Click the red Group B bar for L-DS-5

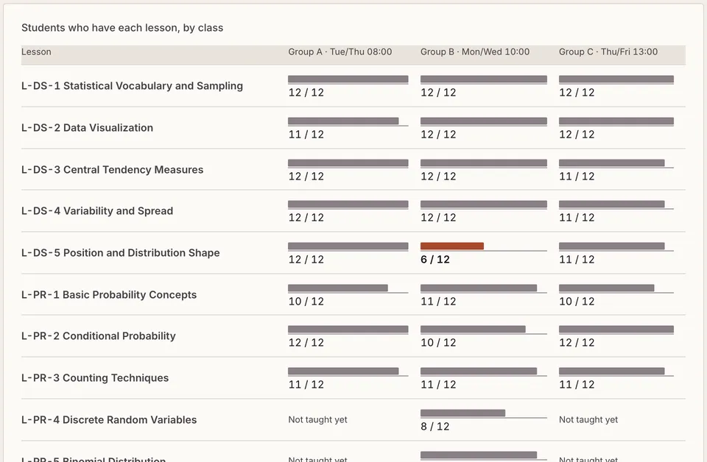(x=451, y=246)
